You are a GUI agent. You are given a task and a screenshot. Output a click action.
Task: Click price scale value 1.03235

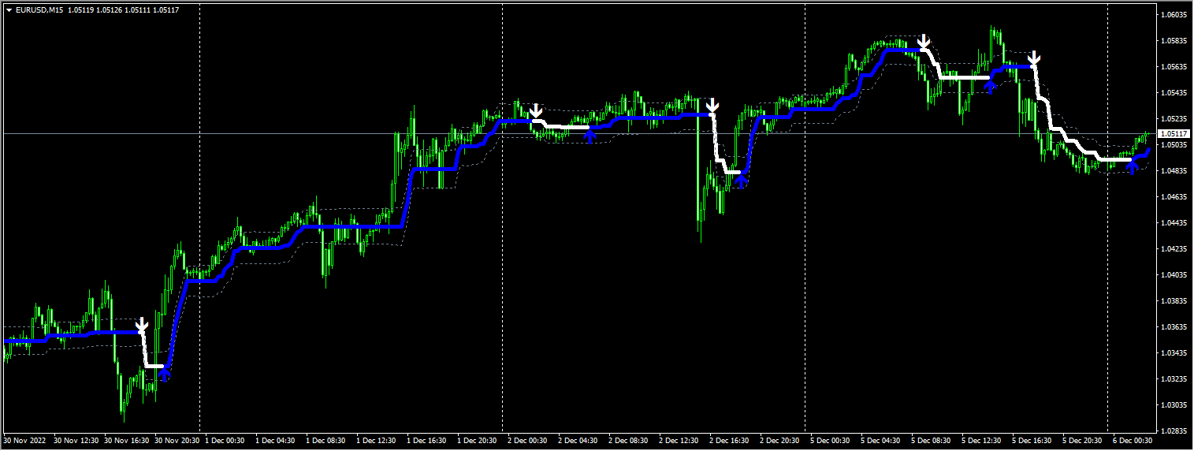[x=1174, y=379]
